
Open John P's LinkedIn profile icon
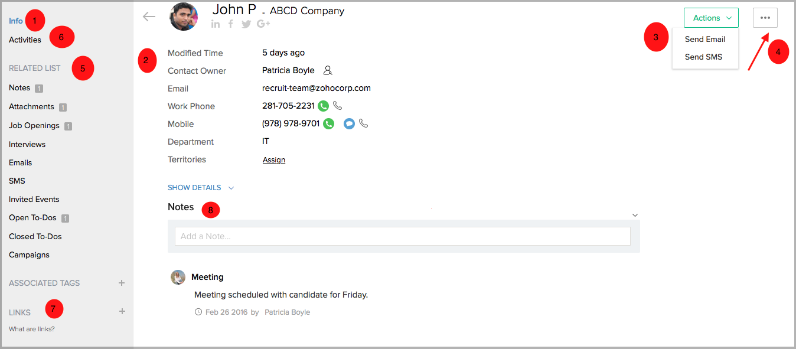[216, 24]
